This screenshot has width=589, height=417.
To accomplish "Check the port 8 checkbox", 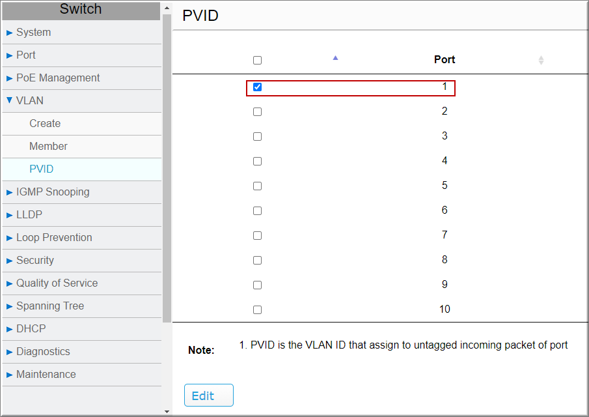I will tap(257, 260).
